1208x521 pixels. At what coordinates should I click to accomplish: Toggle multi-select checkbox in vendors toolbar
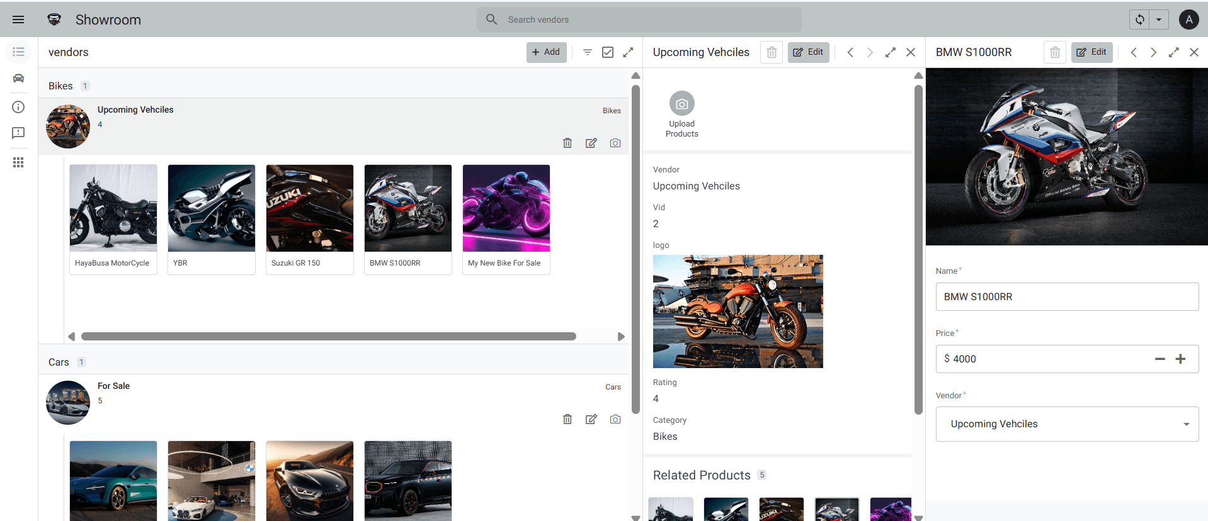click(608, 52)
